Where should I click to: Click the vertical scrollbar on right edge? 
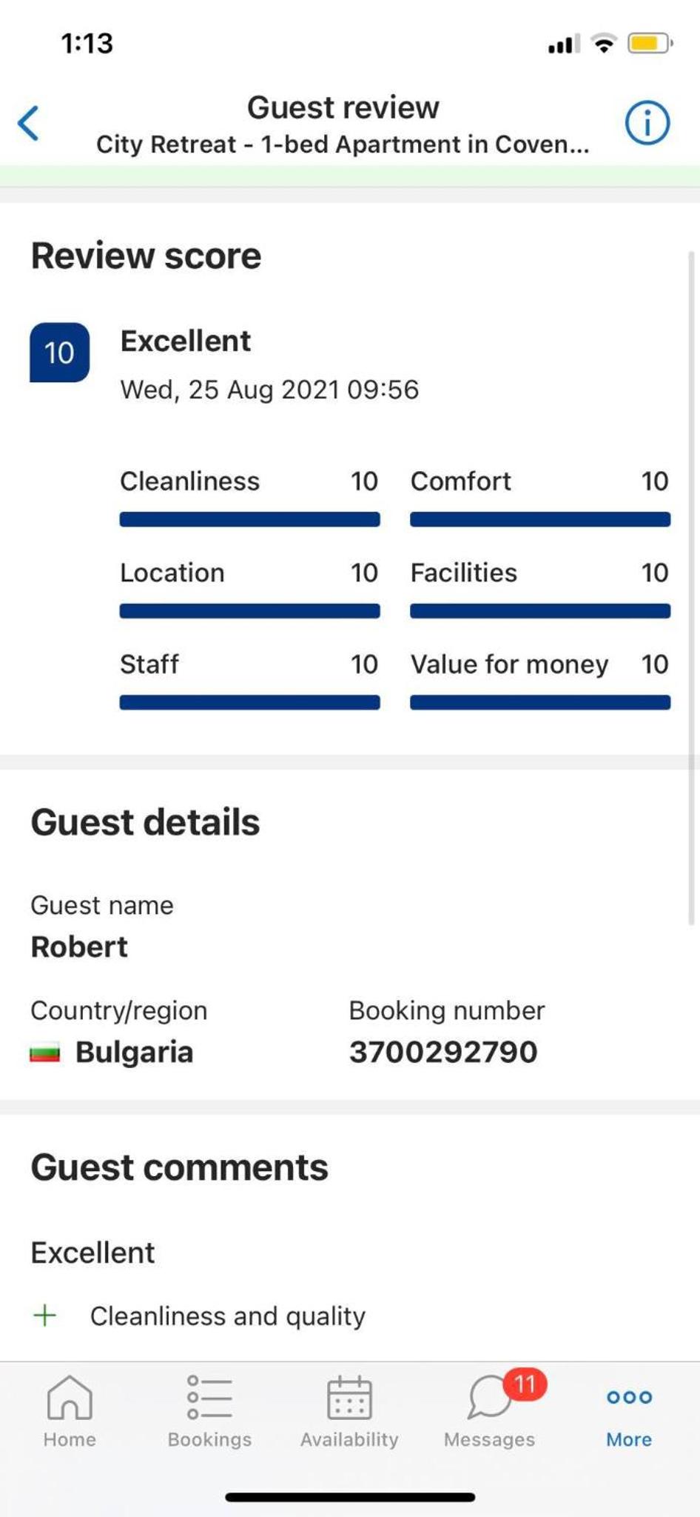coord(692,588)
